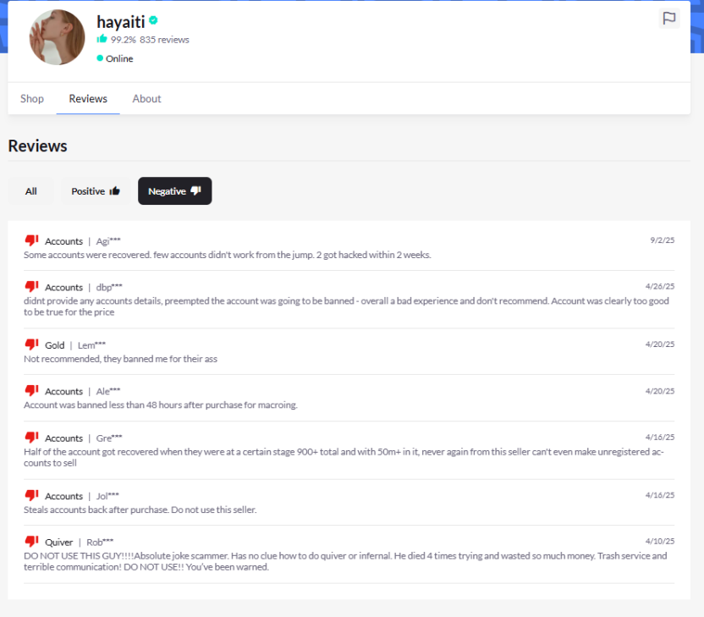Click the Quiver category label
704x617 pixels.
[x=59, y=543]
